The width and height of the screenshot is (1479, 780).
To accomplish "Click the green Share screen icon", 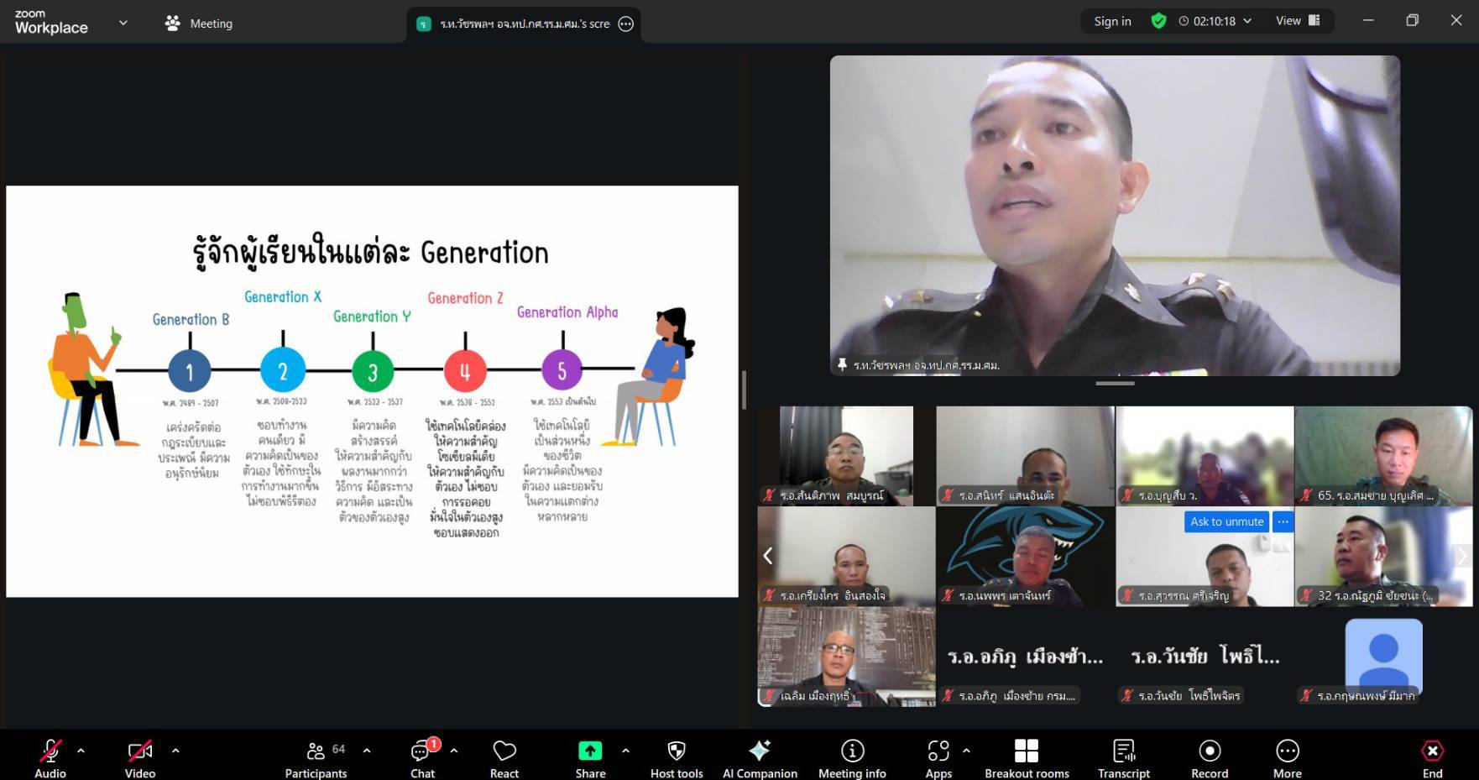I will (590, 751).
